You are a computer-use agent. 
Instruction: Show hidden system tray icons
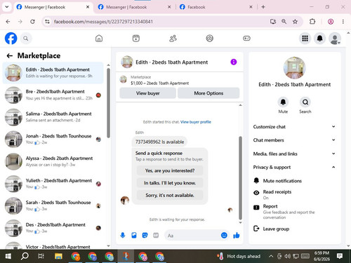pyautogui.click(x=271, y=256)
